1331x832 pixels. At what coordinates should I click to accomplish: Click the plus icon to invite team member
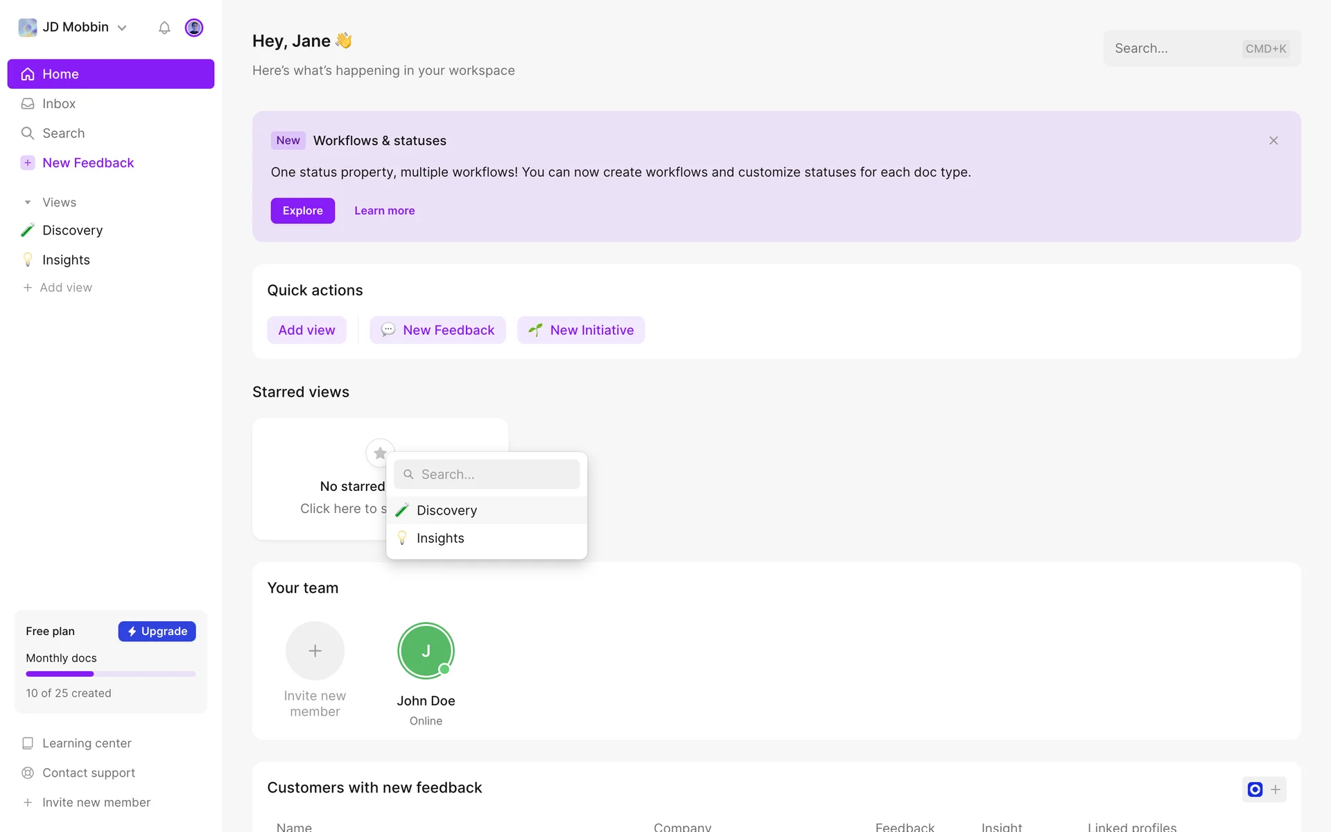(315, 650)
